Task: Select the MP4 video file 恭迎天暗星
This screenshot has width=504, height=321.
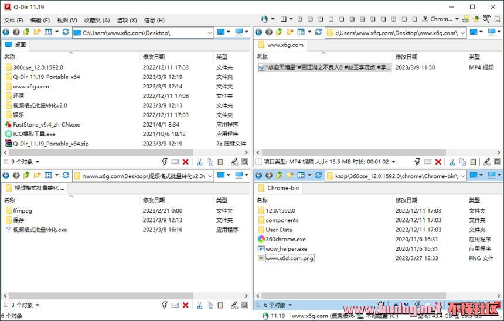Action: coord(325,67)
